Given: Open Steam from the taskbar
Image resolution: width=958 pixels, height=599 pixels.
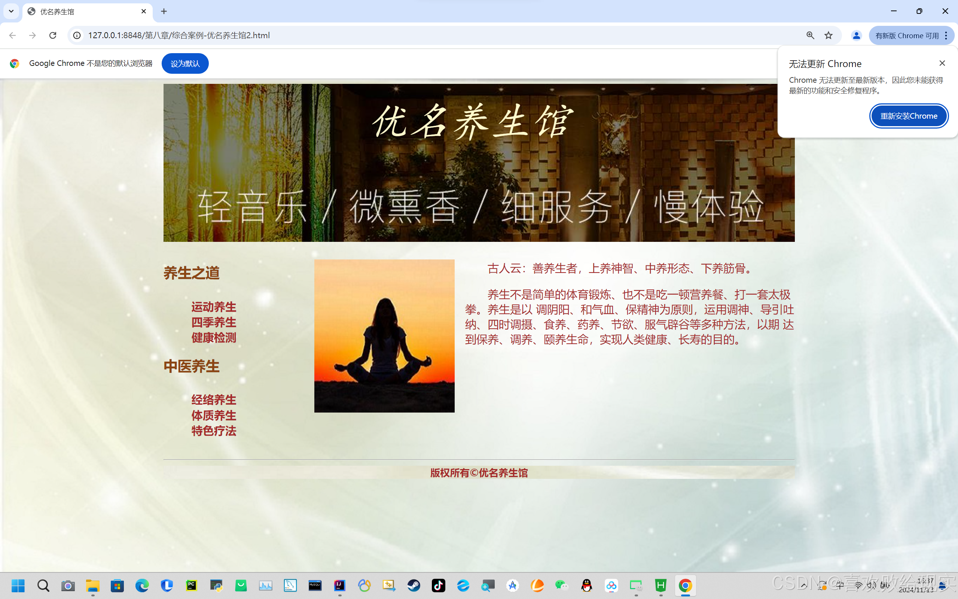Looking at the screenshot, I should (414, 585).
